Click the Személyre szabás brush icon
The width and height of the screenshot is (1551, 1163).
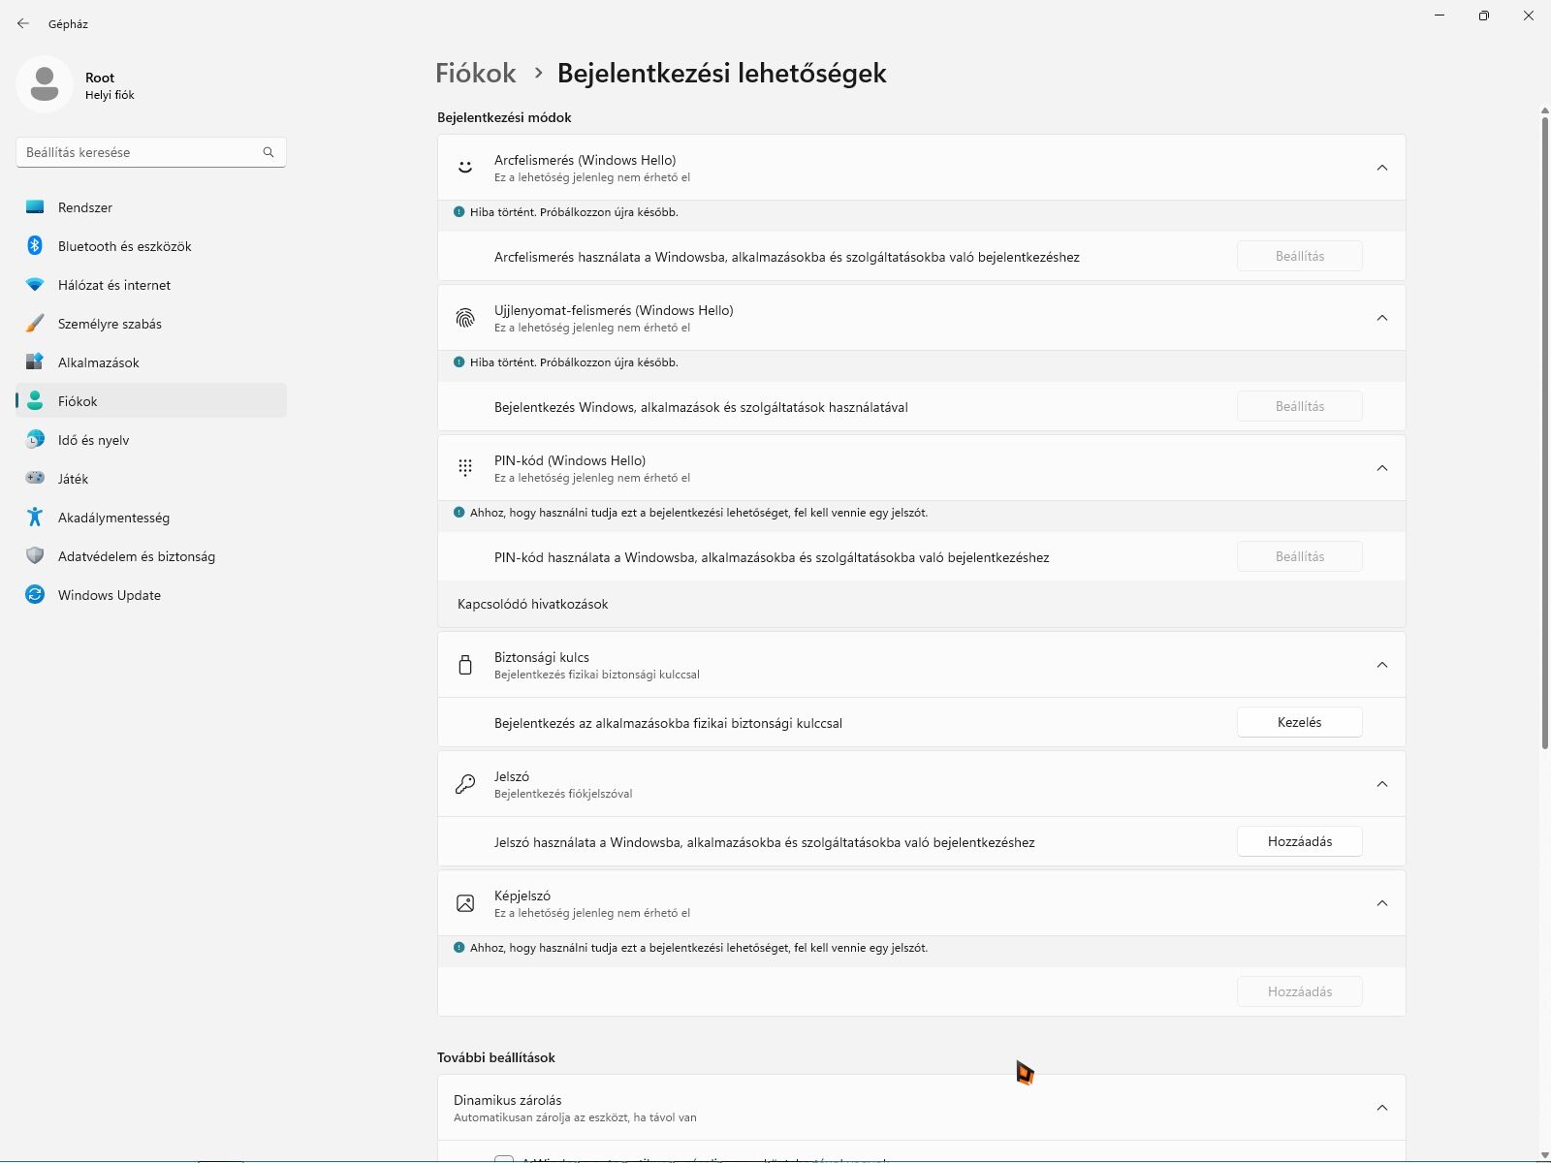coord(35,324)
